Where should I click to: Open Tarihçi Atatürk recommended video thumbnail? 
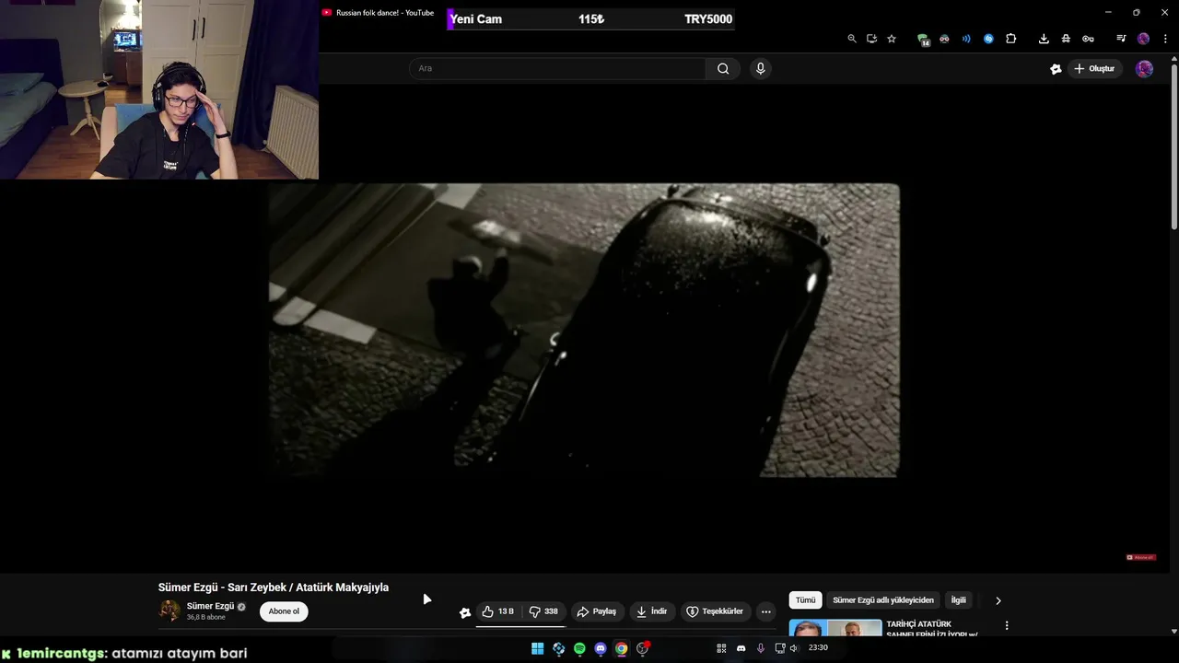coord(835,629)
